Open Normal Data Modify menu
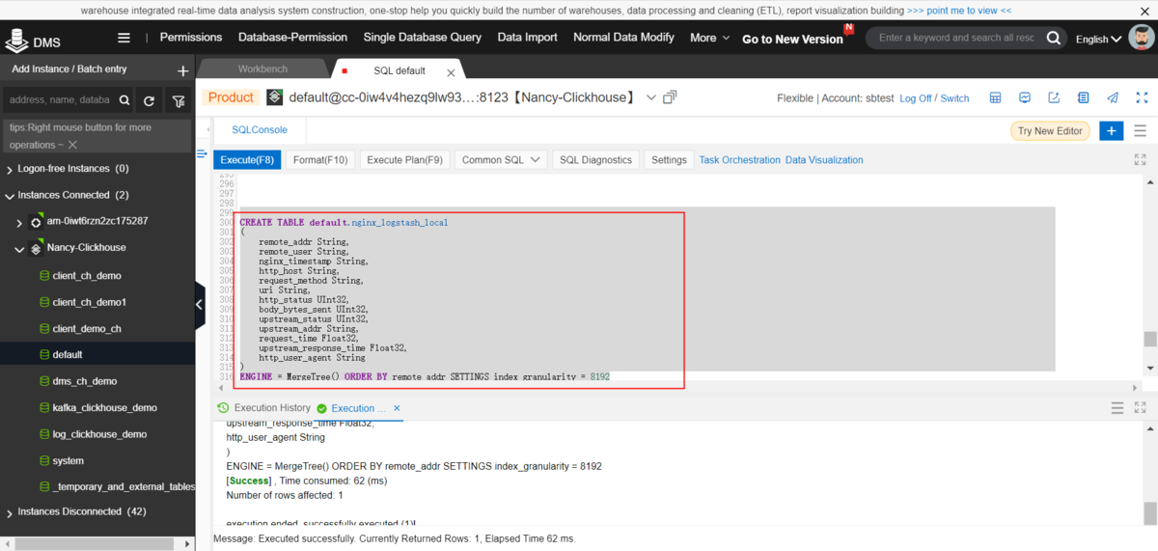1158x551 pixels. tap(623, 38)
